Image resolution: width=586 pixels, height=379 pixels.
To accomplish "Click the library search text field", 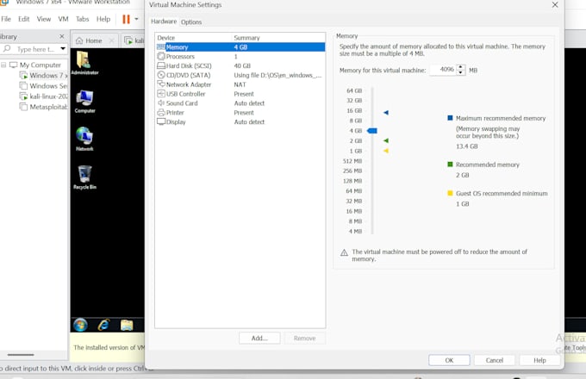I will click(x=36, y=49).
